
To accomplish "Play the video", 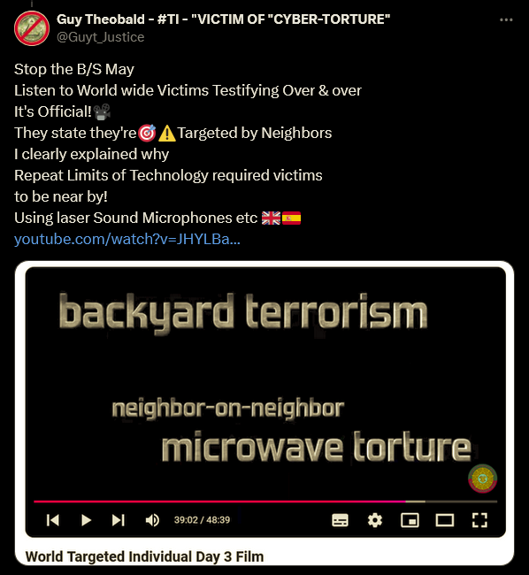I will point(86,520).
